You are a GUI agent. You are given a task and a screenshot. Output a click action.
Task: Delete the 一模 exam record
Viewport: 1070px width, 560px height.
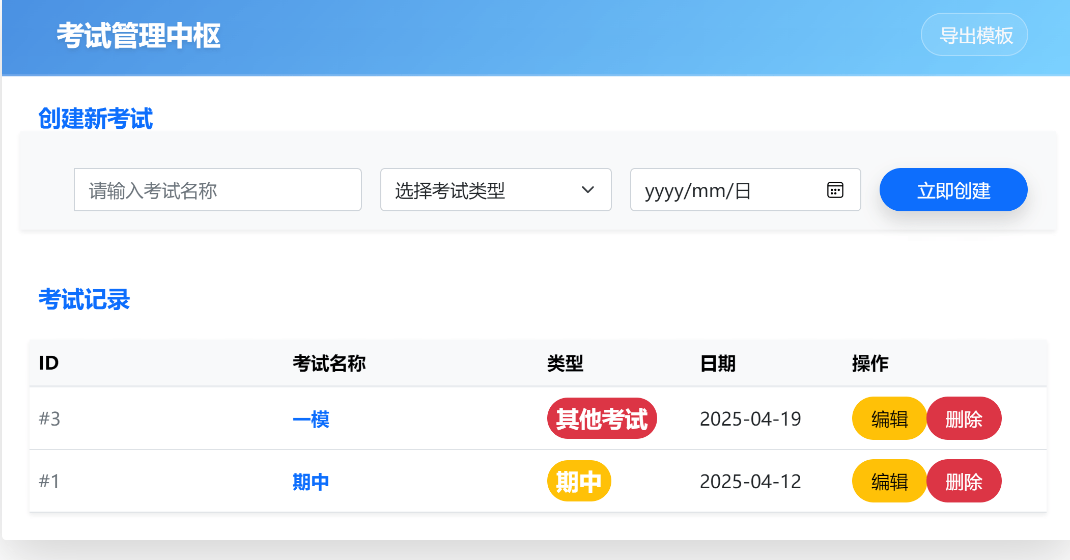964,418
